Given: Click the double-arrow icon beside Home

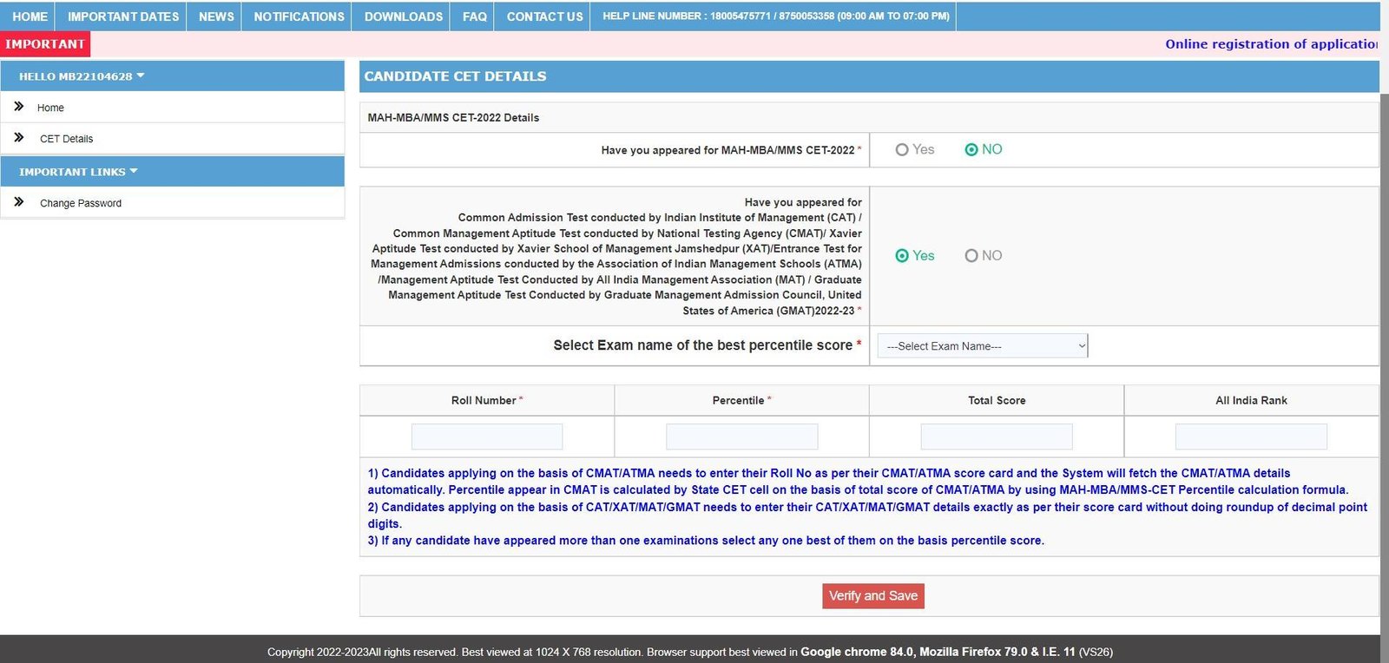Looking at the screenshot, I should click(x=18, y=107).
